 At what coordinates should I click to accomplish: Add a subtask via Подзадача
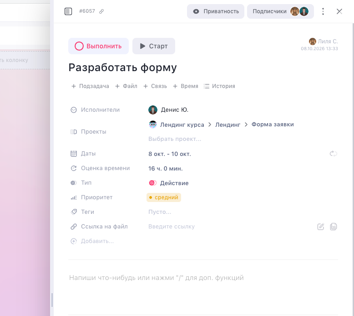pos(90,86)
